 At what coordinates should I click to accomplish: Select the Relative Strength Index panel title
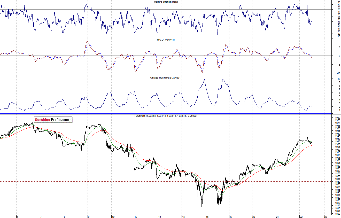(x=166, y=2)
